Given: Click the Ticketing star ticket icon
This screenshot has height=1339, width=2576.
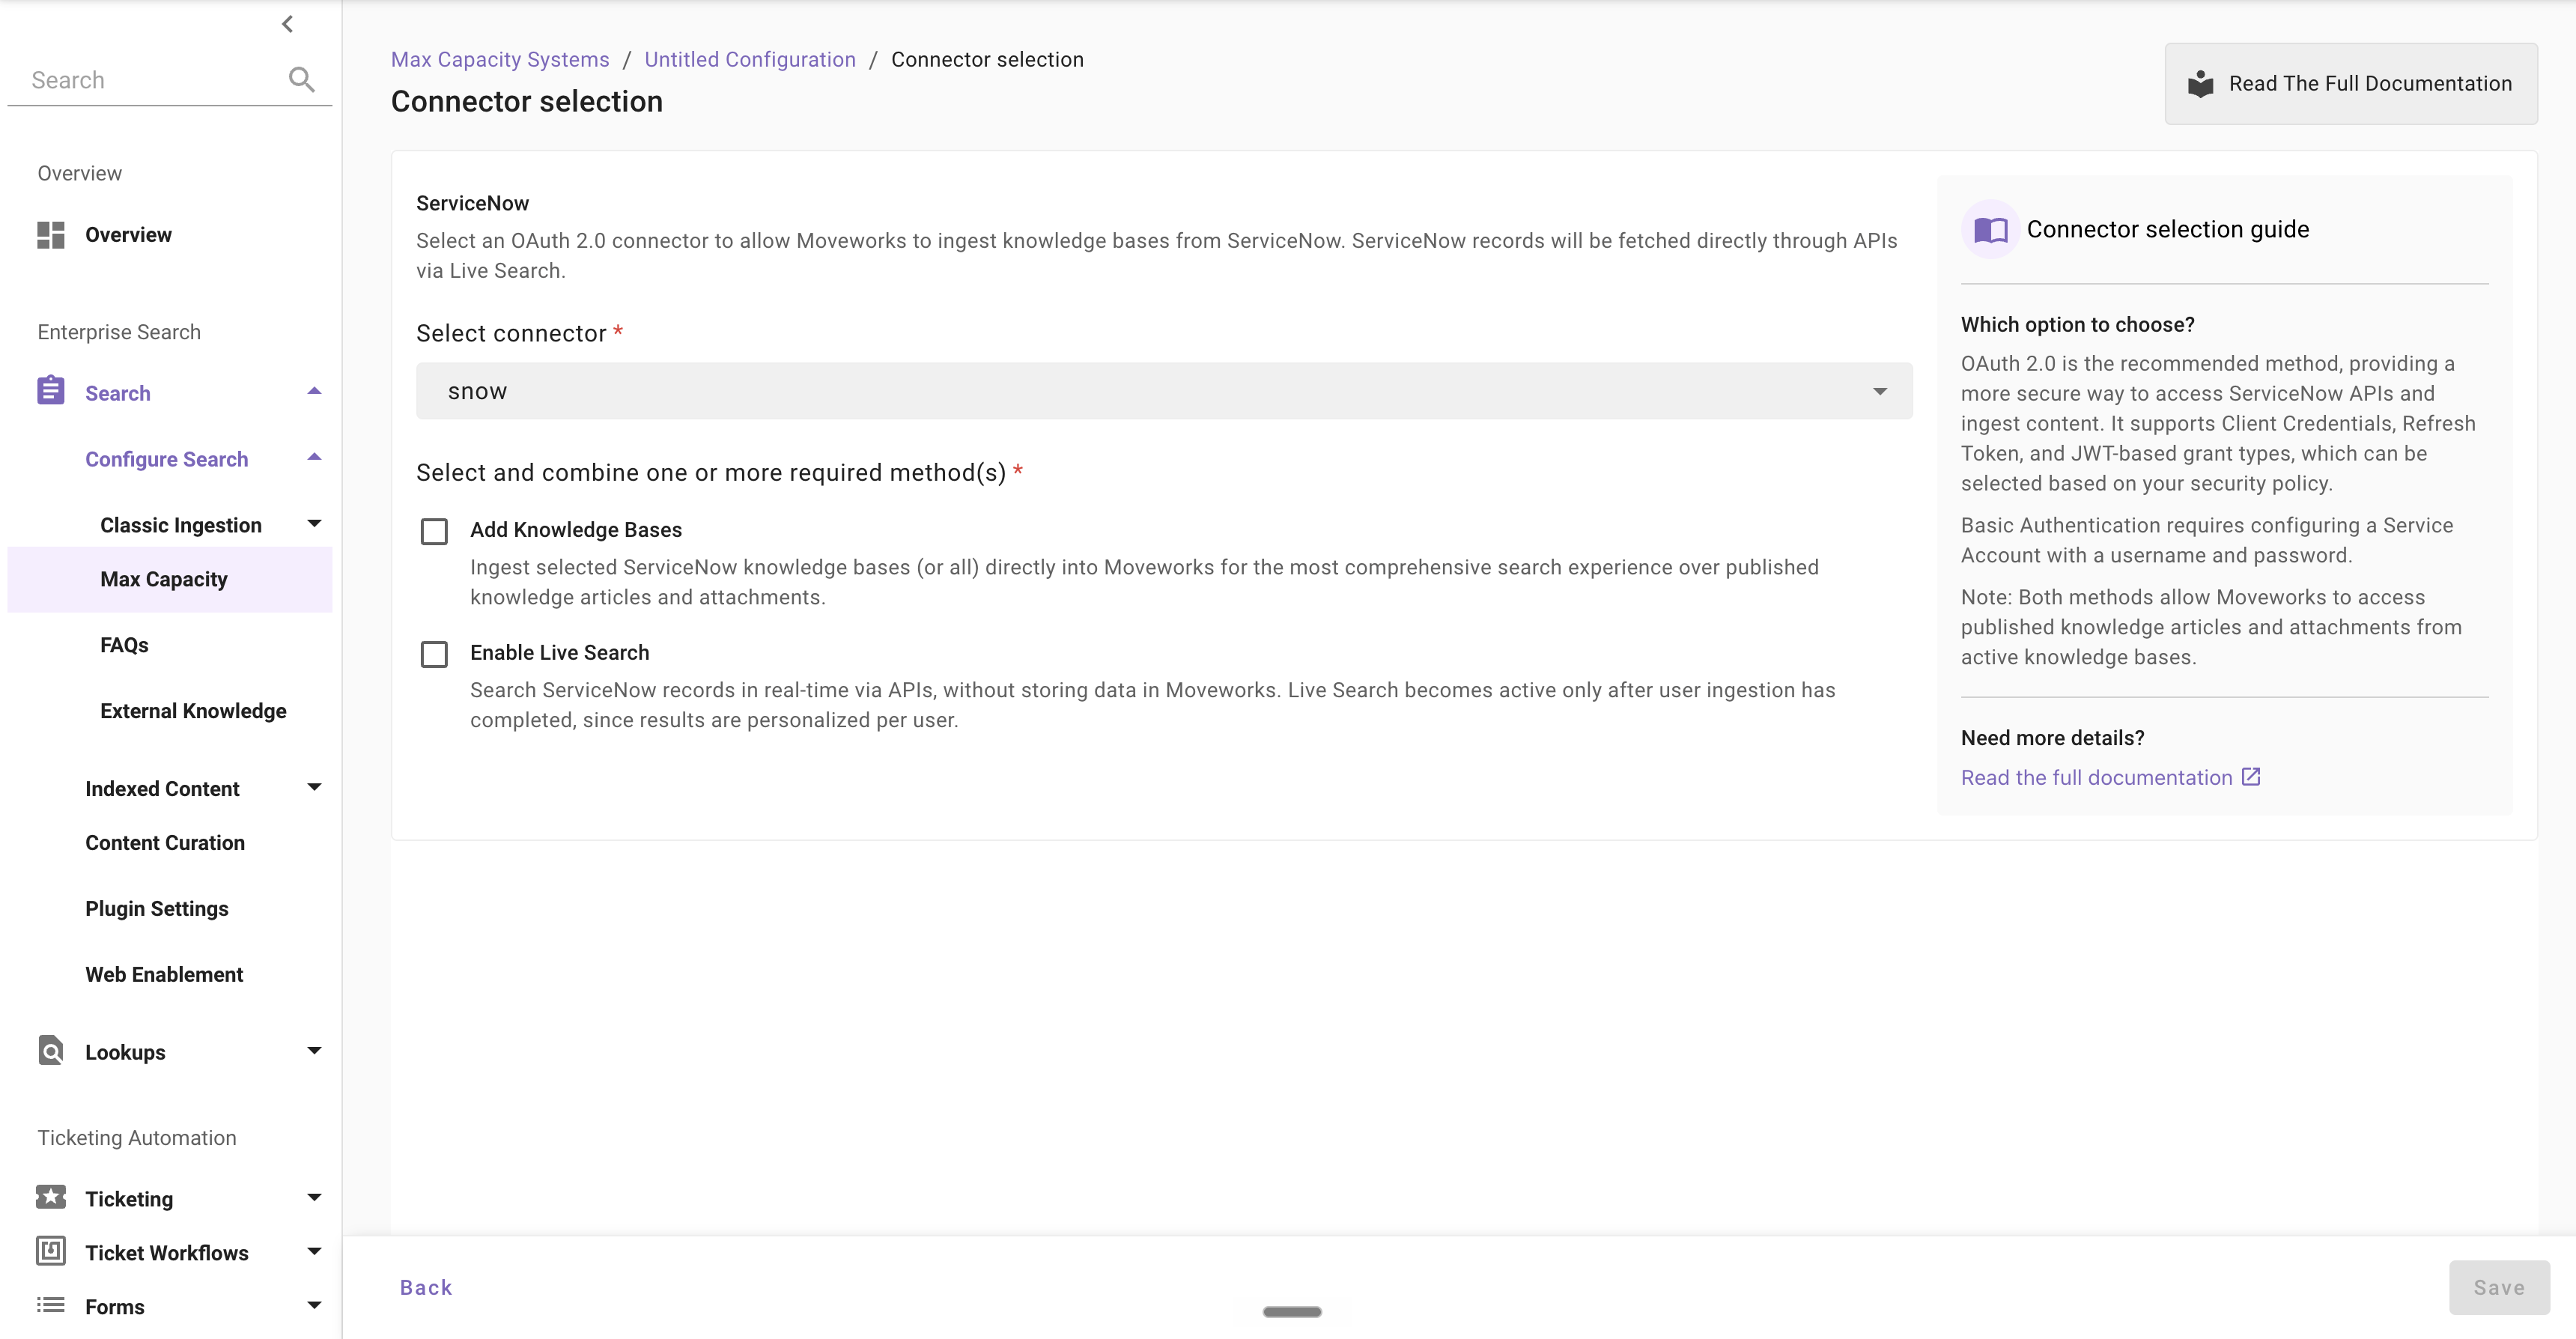Looking at the screenshot, I should [51, 1197].
